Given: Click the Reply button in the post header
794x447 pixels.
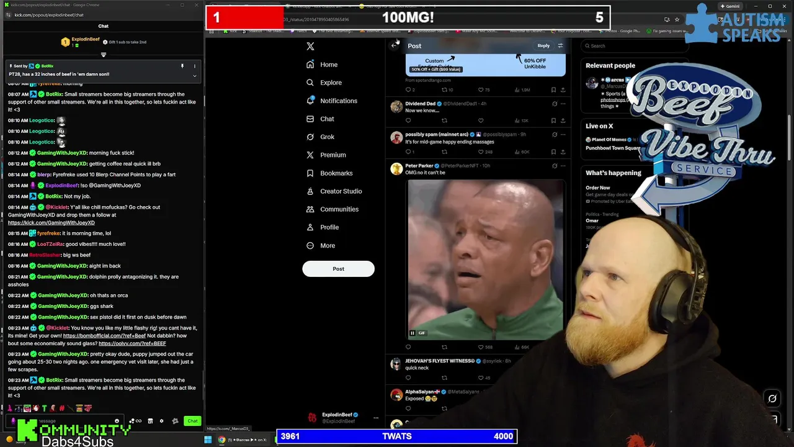Looking at the screenshot, I should coord(543,45).
